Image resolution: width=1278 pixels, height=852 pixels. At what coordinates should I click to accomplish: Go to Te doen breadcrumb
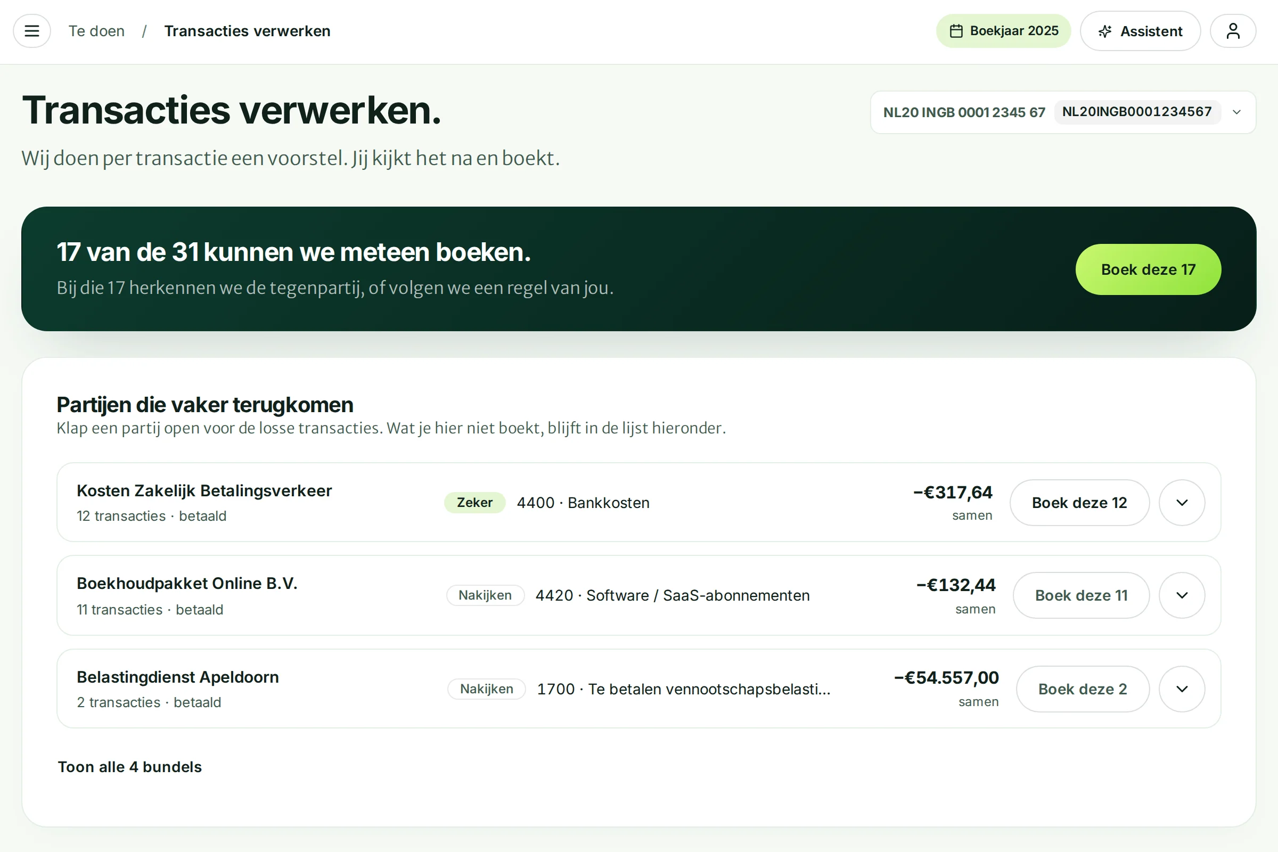(x=96, y=31)
